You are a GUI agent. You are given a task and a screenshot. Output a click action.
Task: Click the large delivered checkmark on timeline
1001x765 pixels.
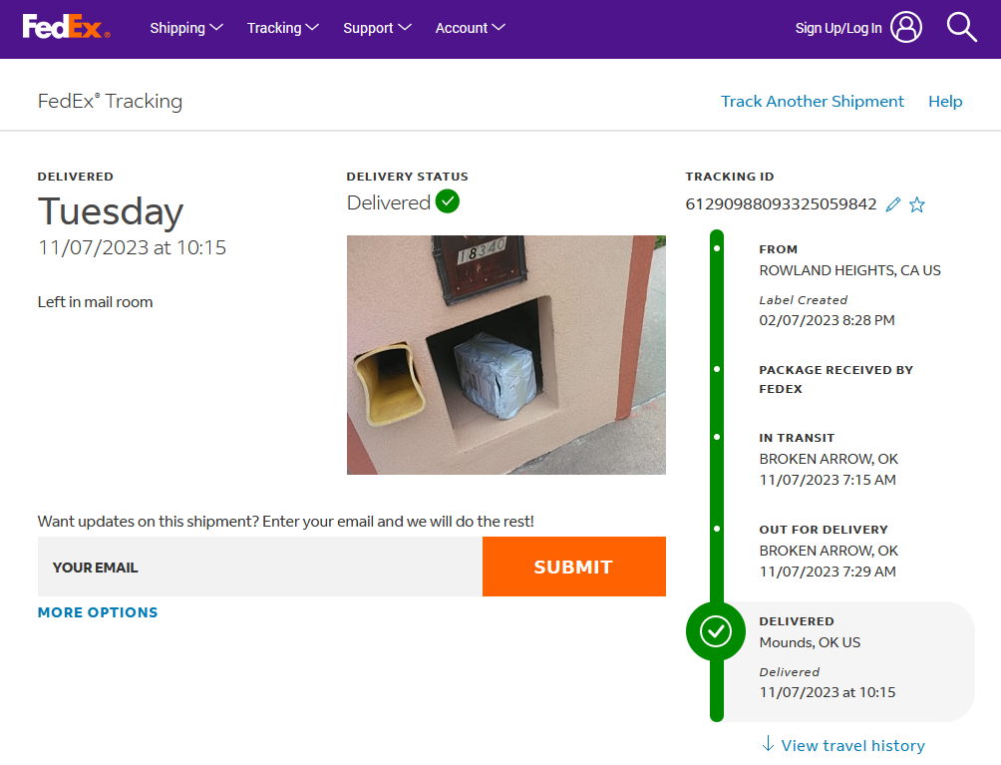point(716,631)
